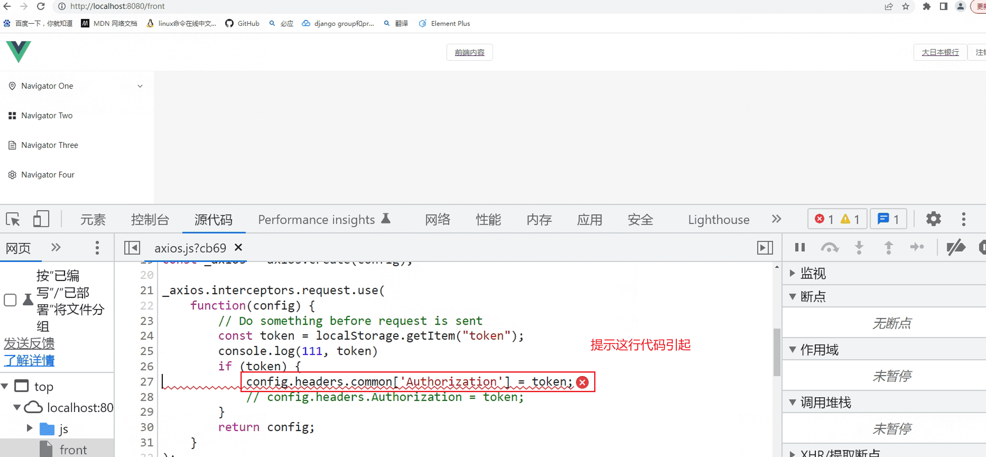Viewport: 986px width, 457px height.
Task: Click the 了解详情 learn more link
Action: coord(29,360)
